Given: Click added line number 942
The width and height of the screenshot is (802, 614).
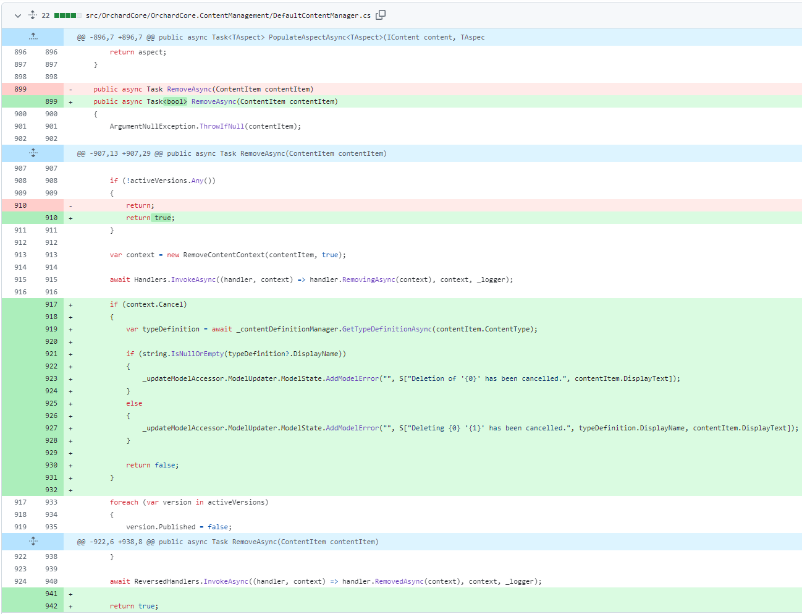Looking at the screenshot, I should click(51, 606).
